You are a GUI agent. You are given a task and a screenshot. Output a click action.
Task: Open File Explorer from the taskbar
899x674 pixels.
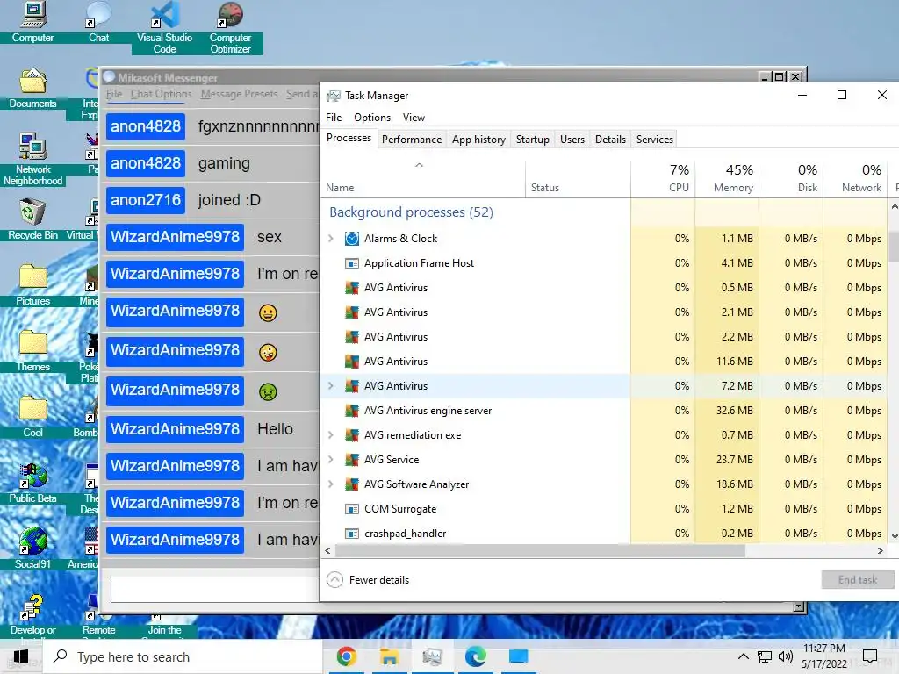tap(389, 656)
